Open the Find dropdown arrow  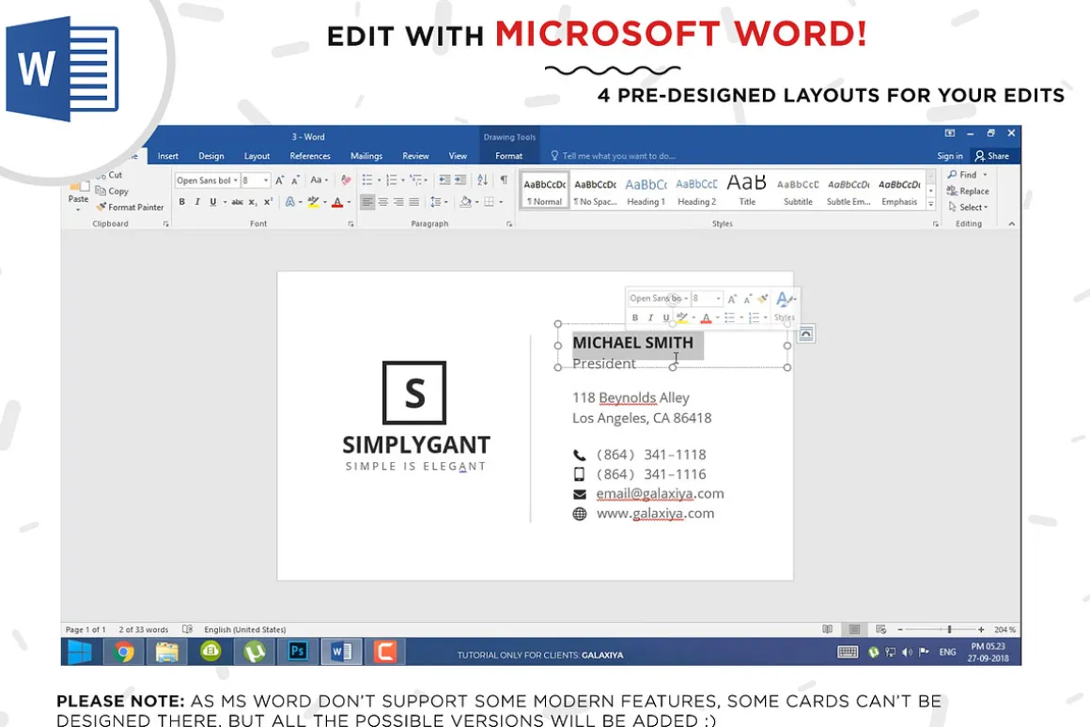[985, 175]
